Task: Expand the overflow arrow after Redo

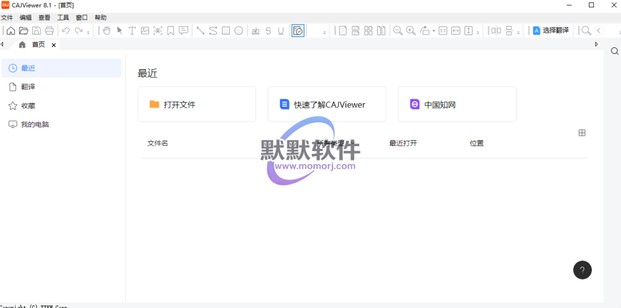Action: pos(89,32)
